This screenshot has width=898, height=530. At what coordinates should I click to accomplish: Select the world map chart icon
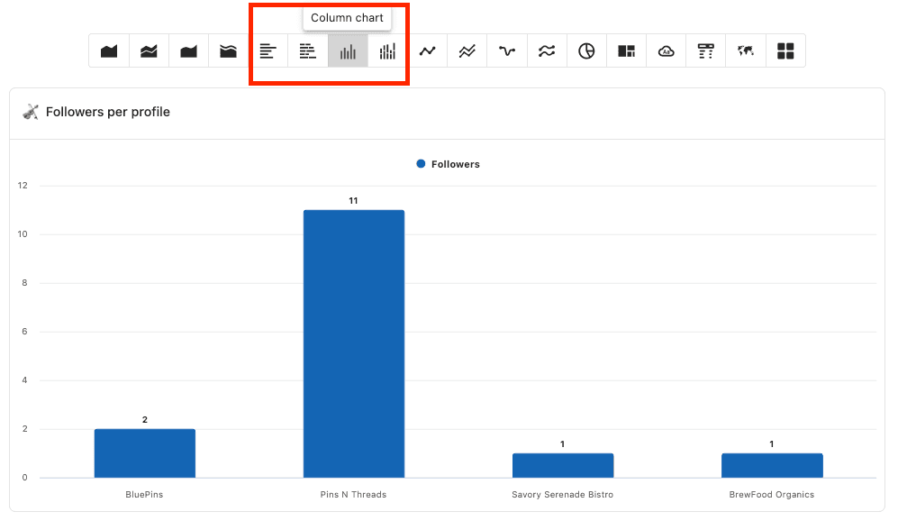pyautogui.click(x=746, y=51)
